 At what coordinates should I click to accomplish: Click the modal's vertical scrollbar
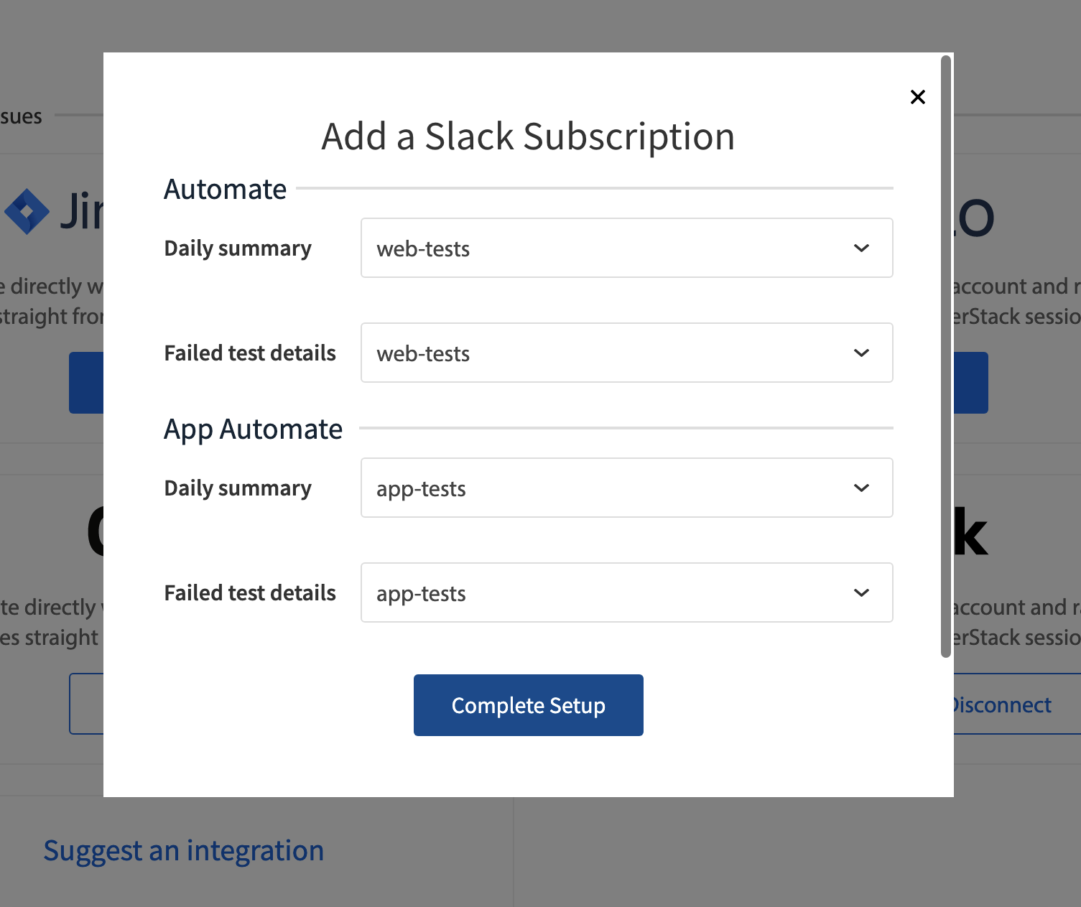pos(946,356)
